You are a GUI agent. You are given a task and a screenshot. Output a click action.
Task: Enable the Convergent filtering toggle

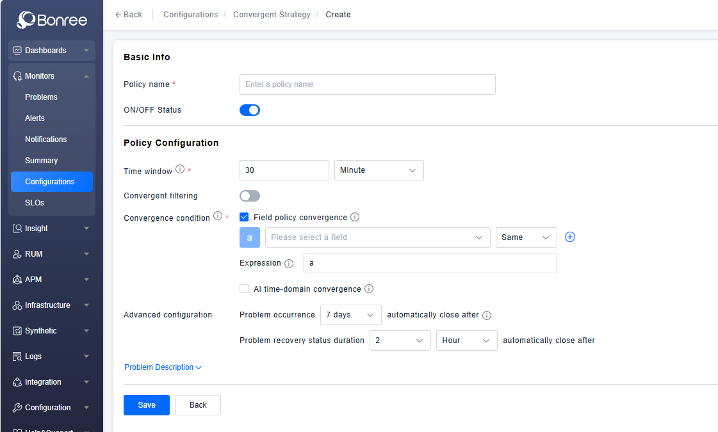(250, 196)
